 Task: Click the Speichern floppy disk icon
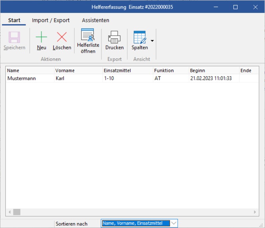point(14,37)
